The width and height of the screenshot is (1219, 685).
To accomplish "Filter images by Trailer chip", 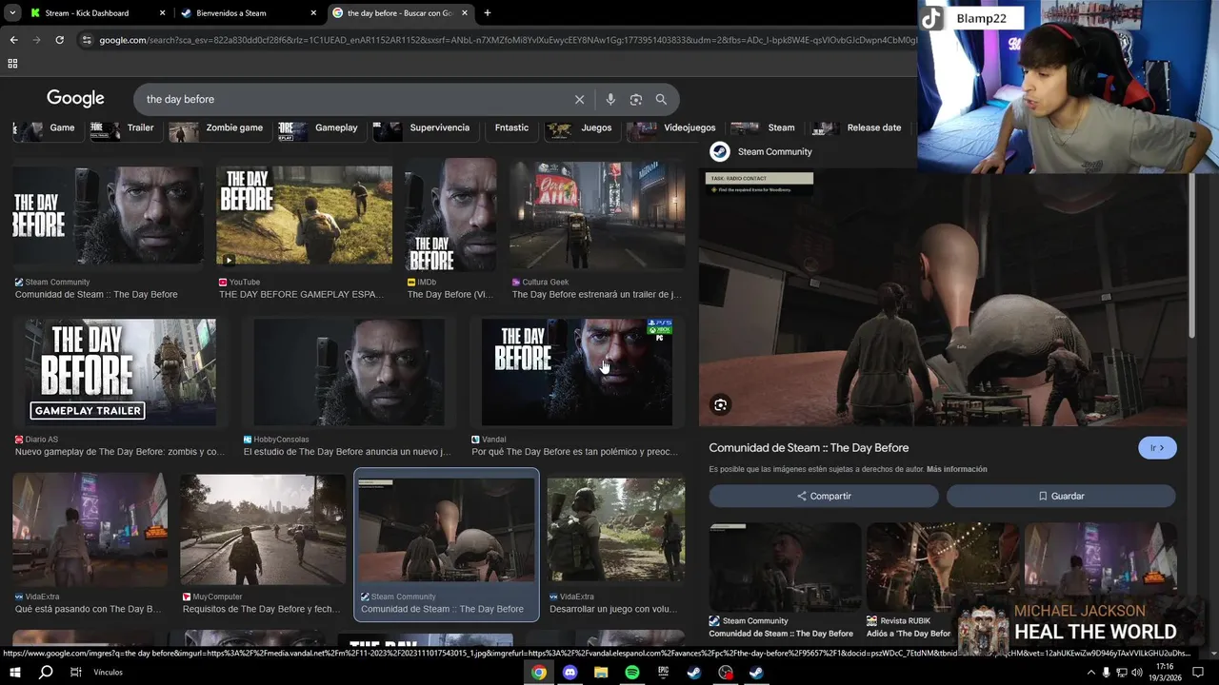I will [123, 128].
